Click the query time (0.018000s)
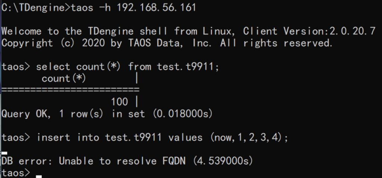 183,114
